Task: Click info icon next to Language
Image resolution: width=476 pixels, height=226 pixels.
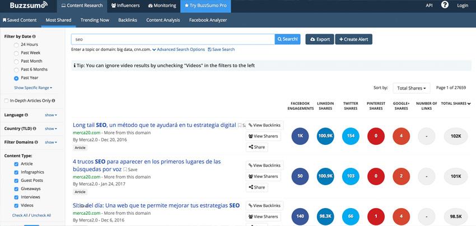Action: (26, 115)
